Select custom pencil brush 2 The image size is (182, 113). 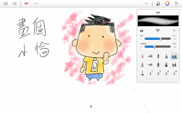(159, 73)
